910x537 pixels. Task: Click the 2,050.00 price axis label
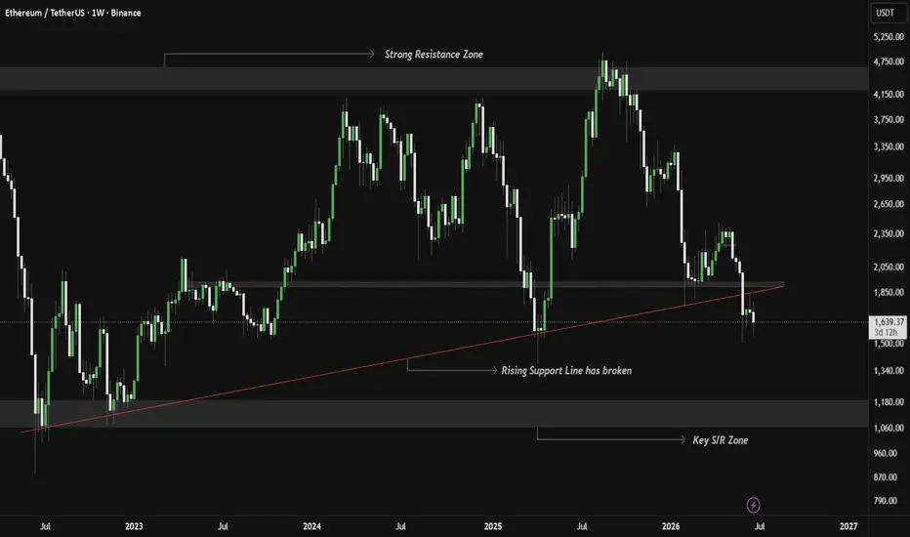[889, 268]
